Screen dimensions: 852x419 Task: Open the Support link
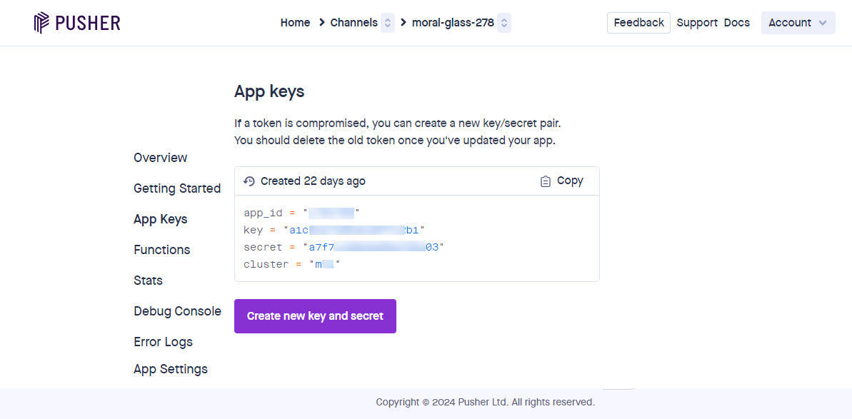(x=697, y=23)
